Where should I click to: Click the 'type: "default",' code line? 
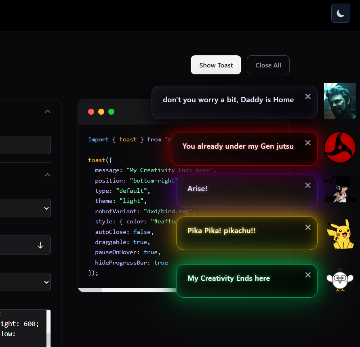[122, 191]
